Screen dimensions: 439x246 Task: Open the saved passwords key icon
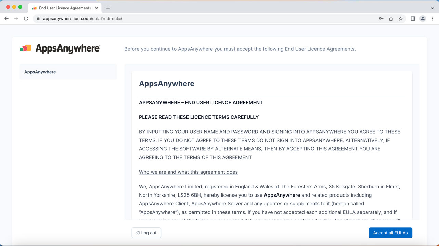click(x=381, y=19)
